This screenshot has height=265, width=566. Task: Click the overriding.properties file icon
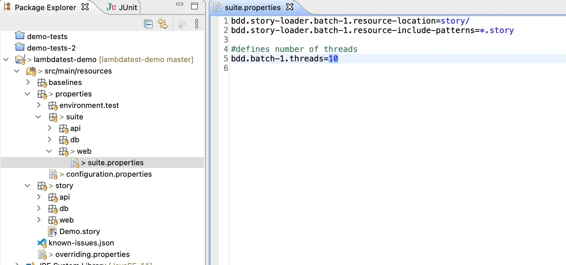point(42,255)
